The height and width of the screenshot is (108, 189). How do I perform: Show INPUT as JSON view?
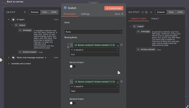(x=53, y=12)
